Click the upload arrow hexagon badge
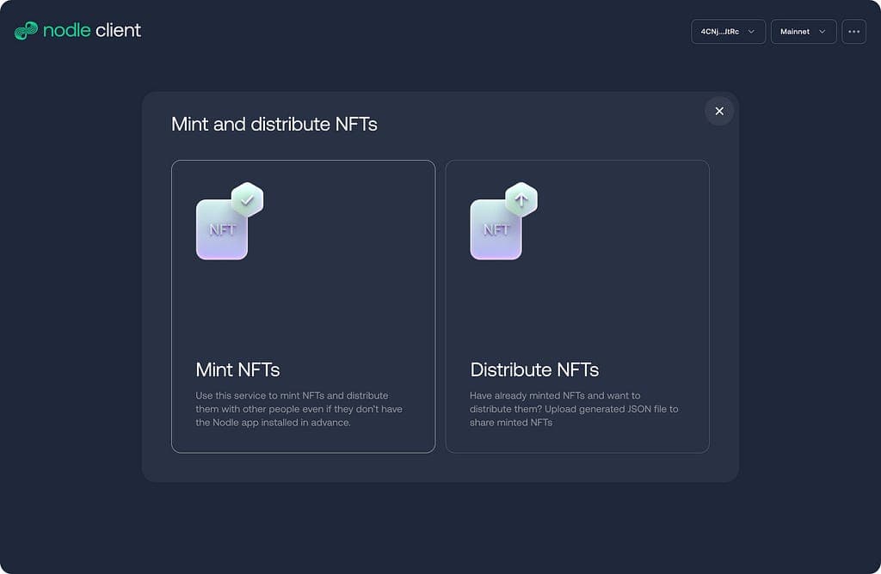 click(521, 199)
